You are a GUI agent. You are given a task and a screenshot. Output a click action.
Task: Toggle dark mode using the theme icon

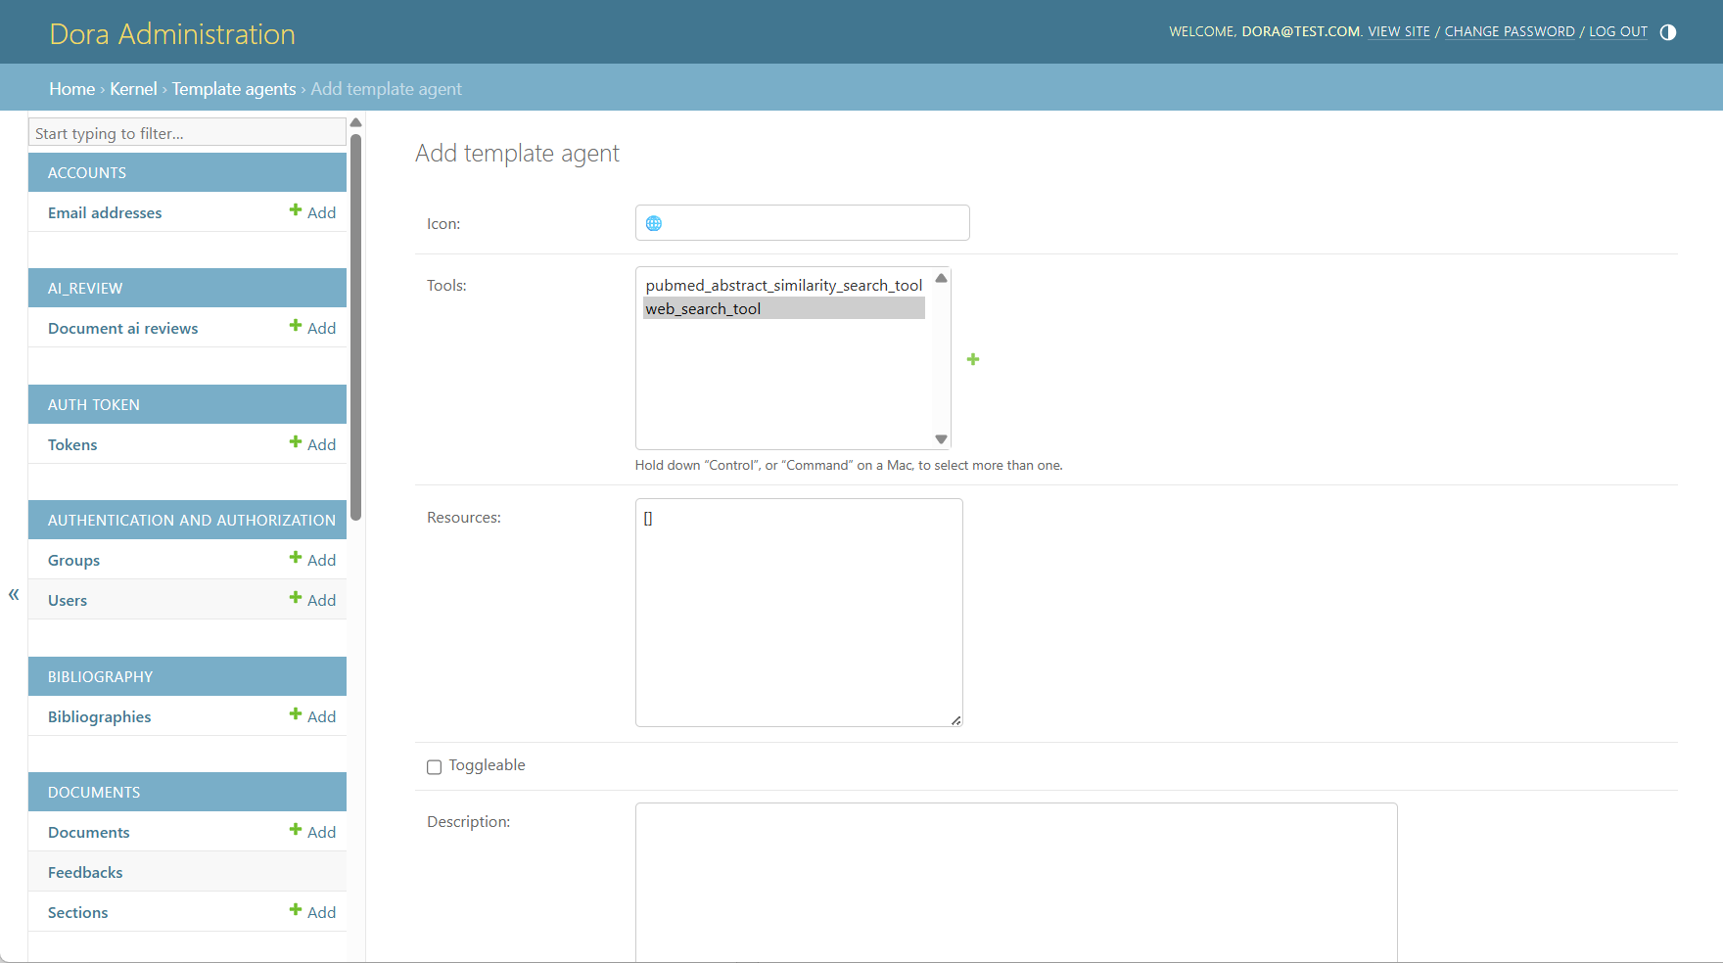point(1668,32)
